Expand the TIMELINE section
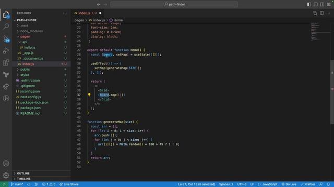Screen dimensions: 334x187 point(42,179)
